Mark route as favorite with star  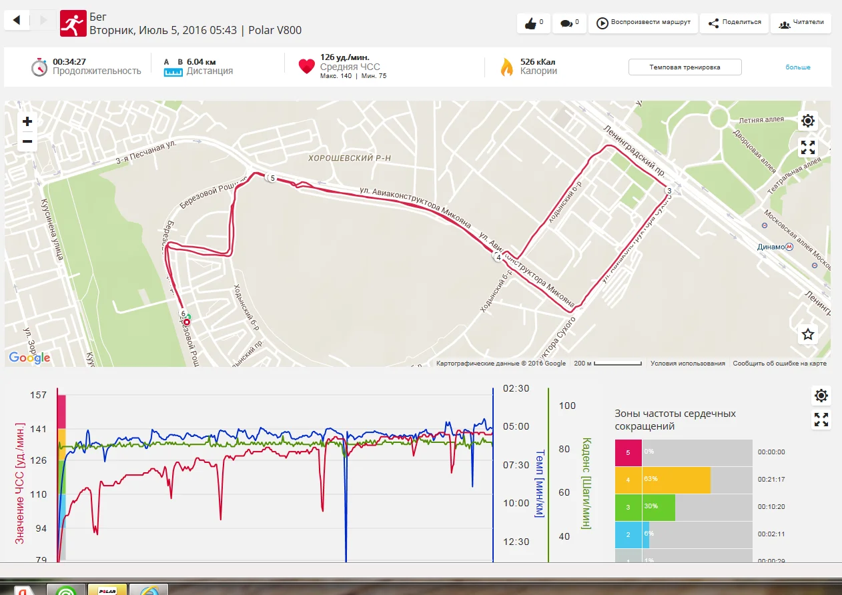tap(808, 334)
